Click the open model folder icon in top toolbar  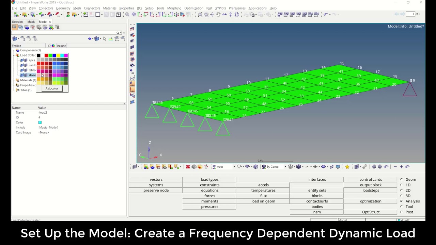click(25, 14)
